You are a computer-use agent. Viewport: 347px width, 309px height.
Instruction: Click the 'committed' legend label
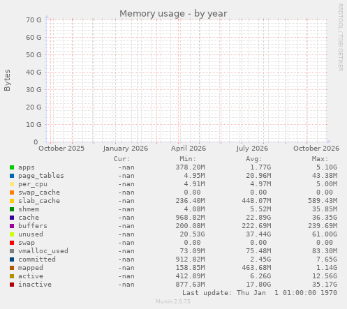37,259
